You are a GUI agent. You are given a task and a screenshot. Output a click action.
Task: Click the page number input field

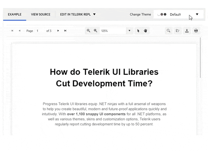pos(40,31)
